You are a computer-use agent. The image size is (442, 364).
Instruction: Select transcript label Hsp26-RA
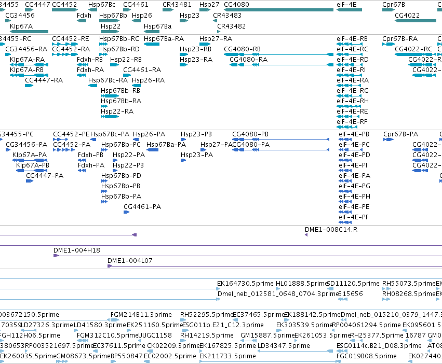pos(148,80)
